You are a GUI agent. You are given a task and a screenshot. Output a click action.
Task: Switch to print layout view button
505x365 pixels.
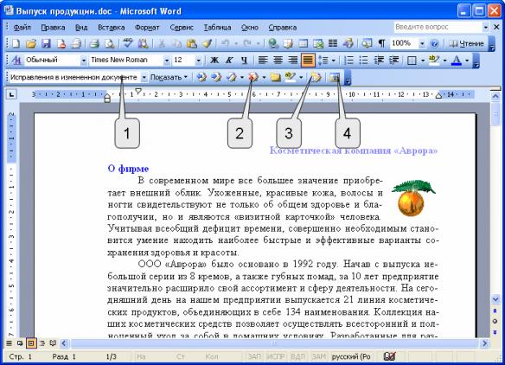(x=31, y=343)
